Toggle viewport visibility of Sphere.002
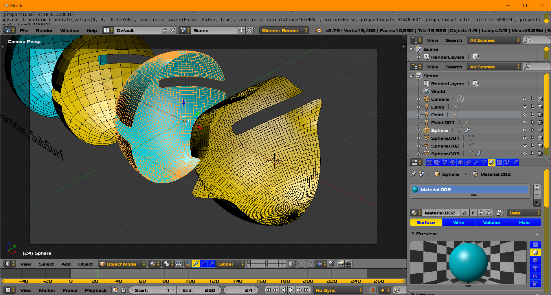Image resolution: width=551 pixels, height=295 pixels. point(525,146)
